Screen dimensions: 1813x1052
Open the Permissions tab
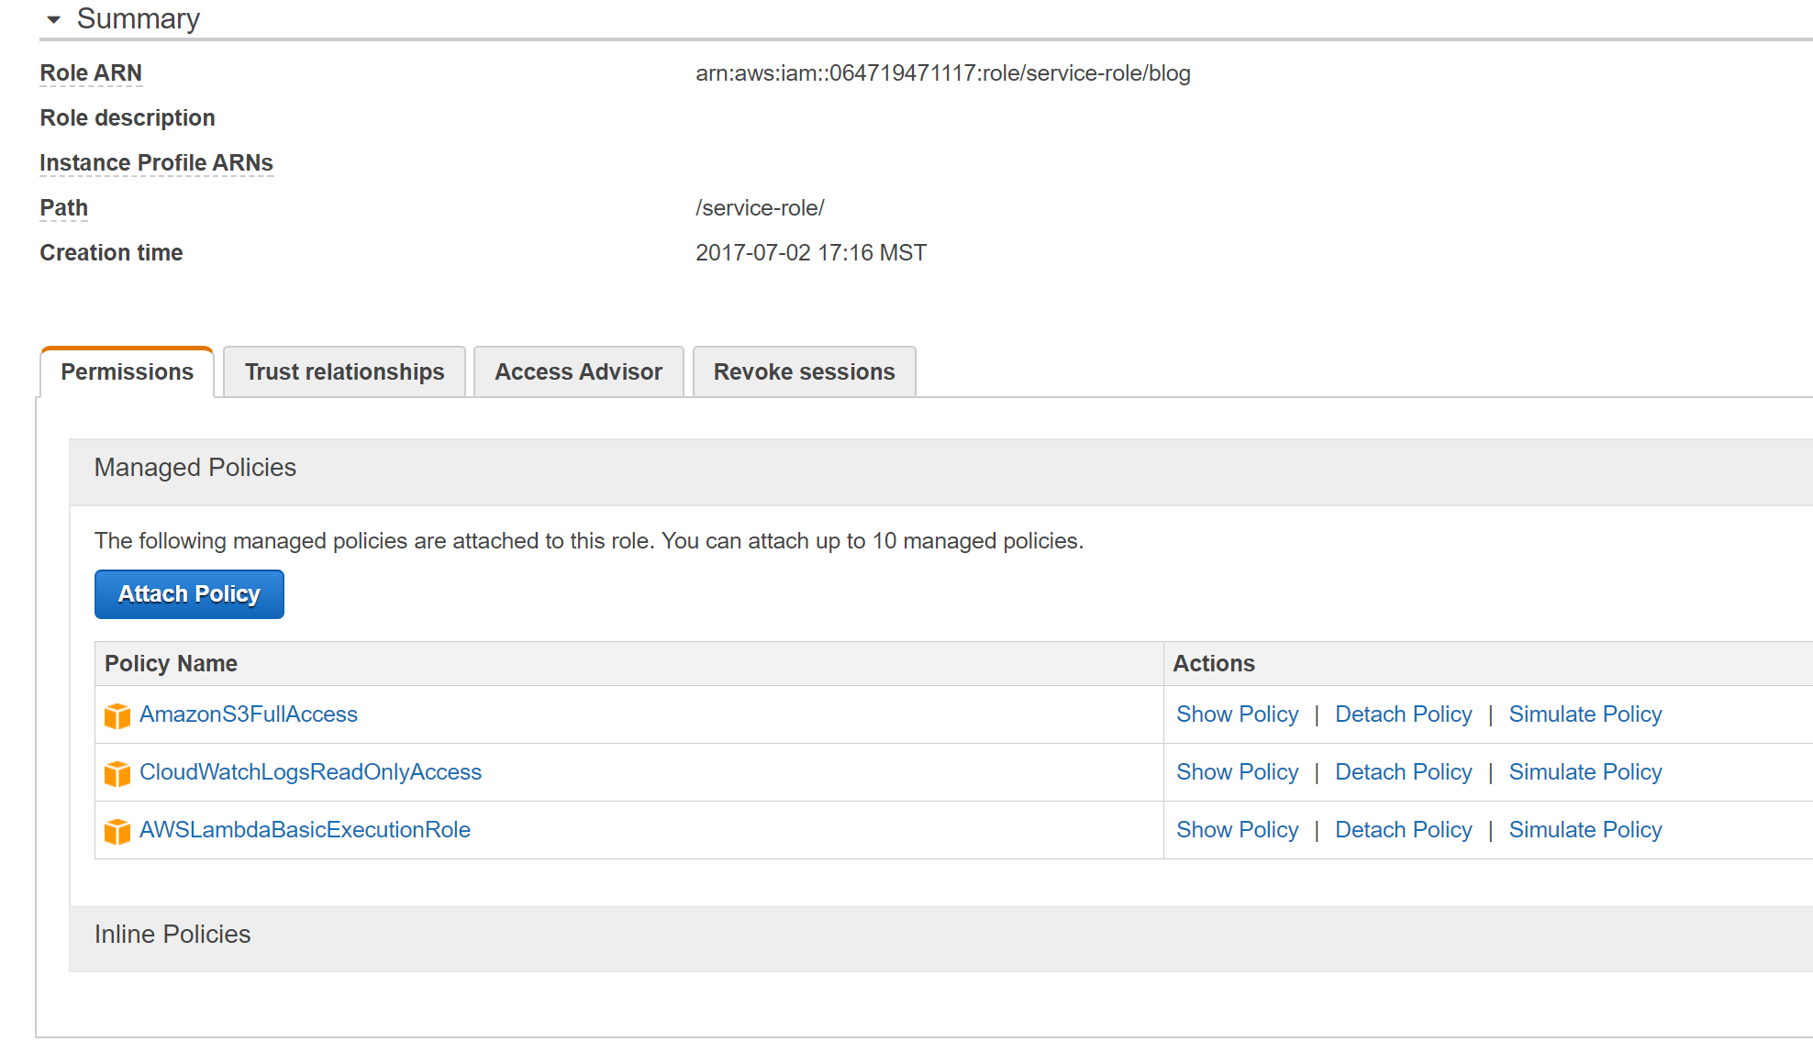[x=127, y=372]
